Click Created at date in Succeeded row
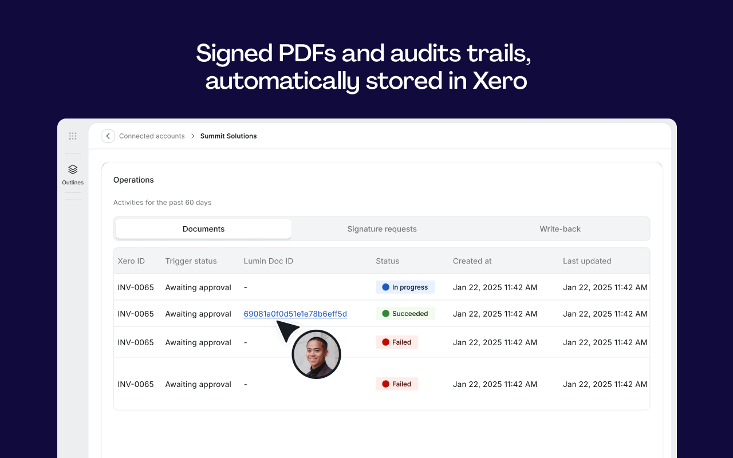Viewport: 733px width, 458px height. [495, 314]
